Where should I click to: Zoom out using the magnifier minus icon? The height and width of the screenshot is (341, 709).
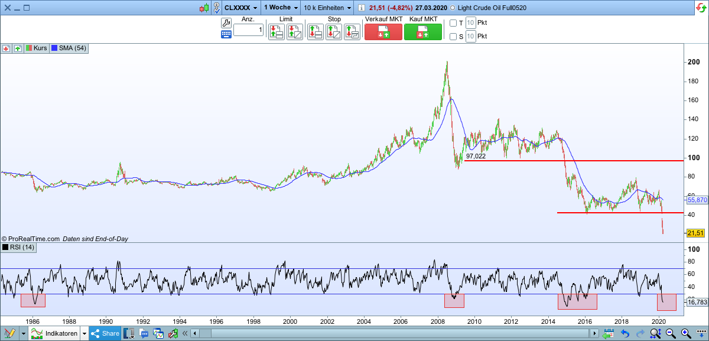[670, 333]
